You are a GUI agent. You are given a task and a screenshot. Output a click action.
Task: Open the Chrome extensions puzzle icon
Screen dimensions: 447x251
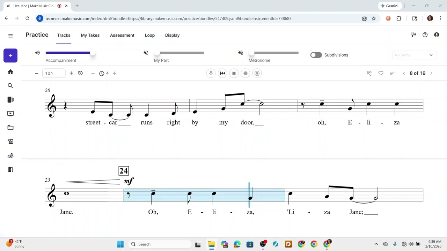click(399, 18)
